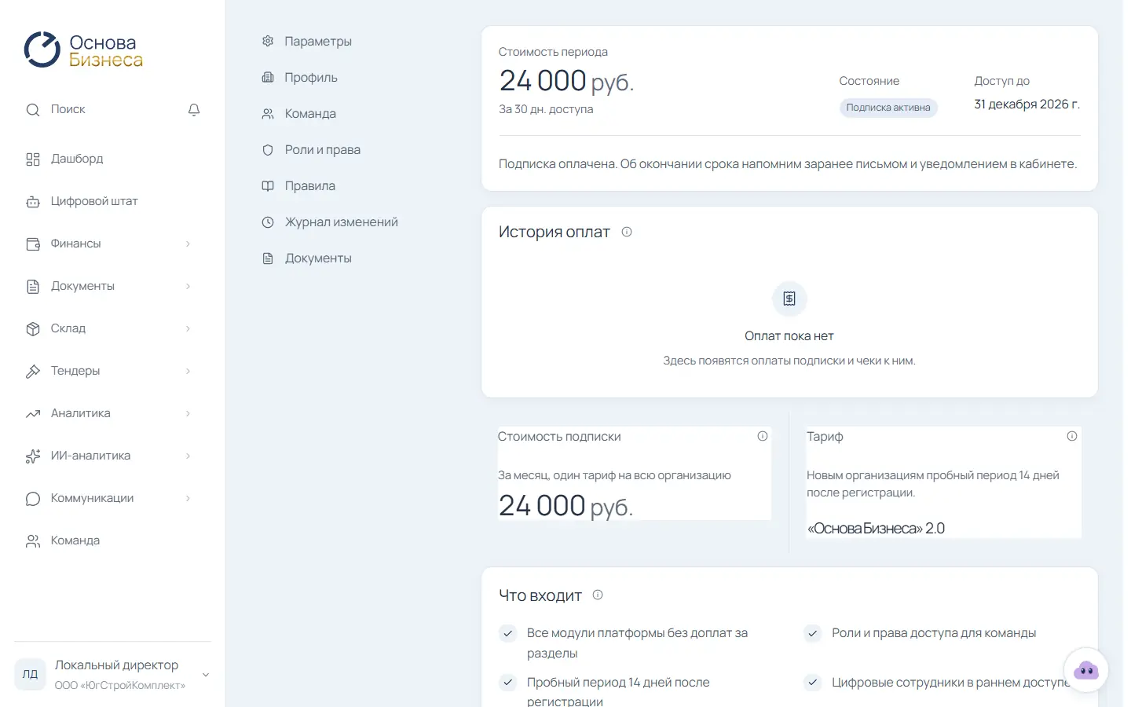Click the ИИ-аналитика sparkle icon
1131x707 pixels.
[x=33, y=456]
